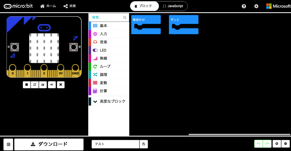Screen dimensions: 291x151
Task: Edit the project name テスト field
Action: pos(115,144)
